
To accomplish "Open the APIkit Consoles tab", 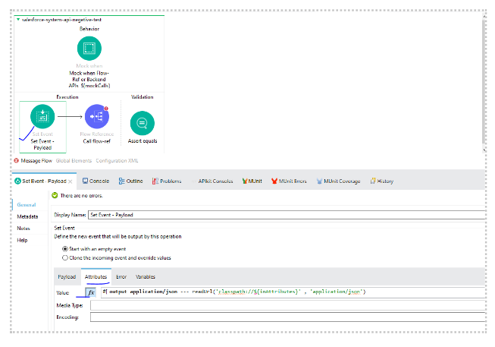I will tap(212, 181).
